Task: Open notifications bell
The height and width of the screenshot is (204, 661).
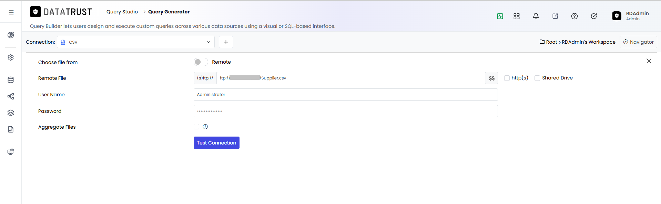Action: 536,16
